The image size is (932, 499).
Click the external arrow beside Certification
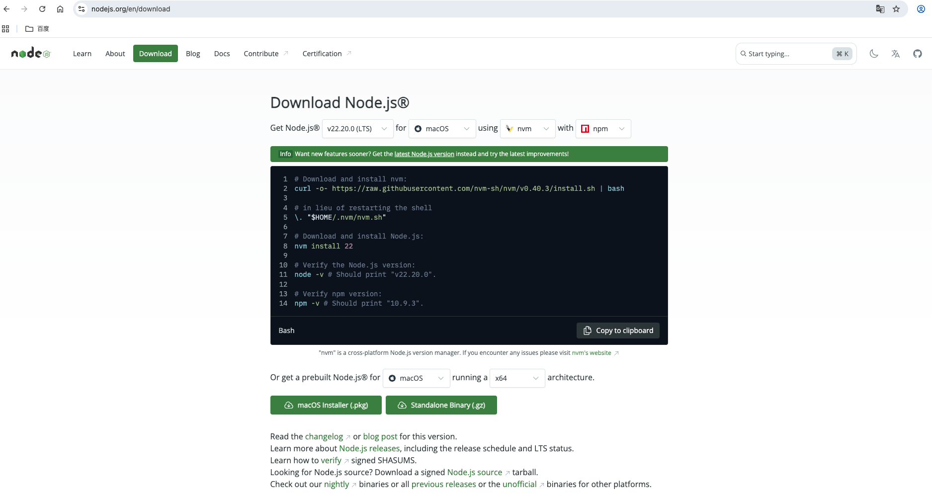(x=349, y=53)
